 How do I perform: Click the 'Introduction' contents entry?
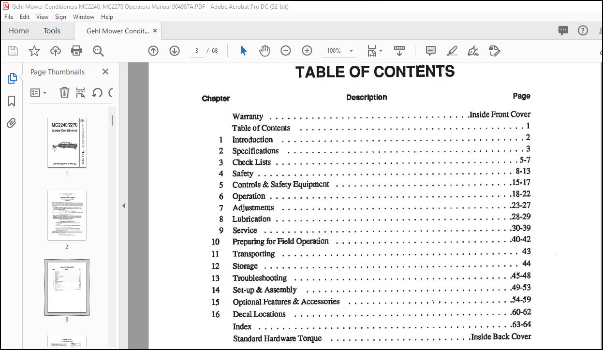pyautogui.click(x=252, y=140)
